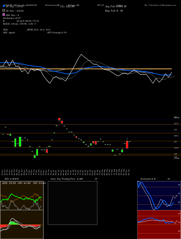Click the '(MGR) 13.3, 41.4, 31.6' ADX values

(x=38, y=30)
